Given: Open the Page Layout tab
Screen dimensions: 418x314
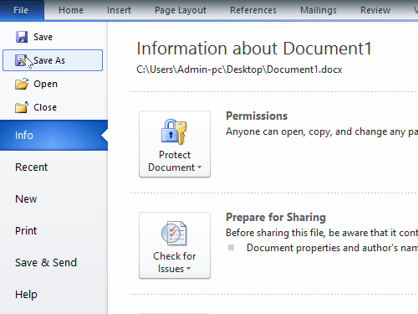Looking at the screenshot, I should (181, 10).
